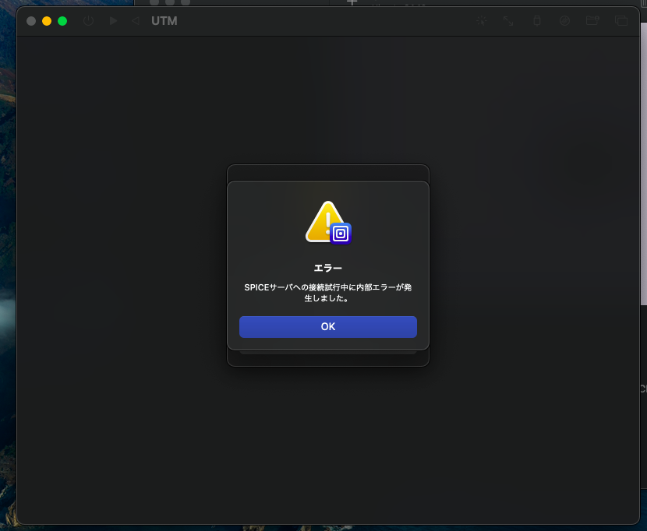Click the yellow warning triangle icon

(x=323, y=221)
